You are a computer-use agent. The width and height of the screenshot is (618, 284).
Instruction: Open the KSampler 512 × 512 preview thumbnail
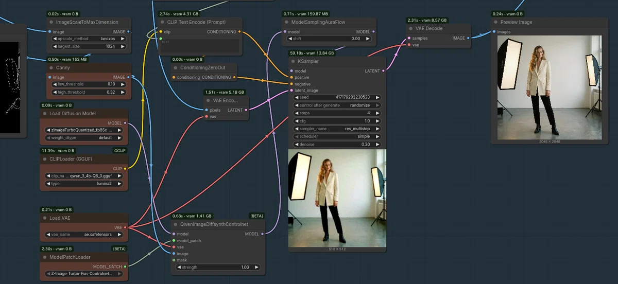click(337, 198)
